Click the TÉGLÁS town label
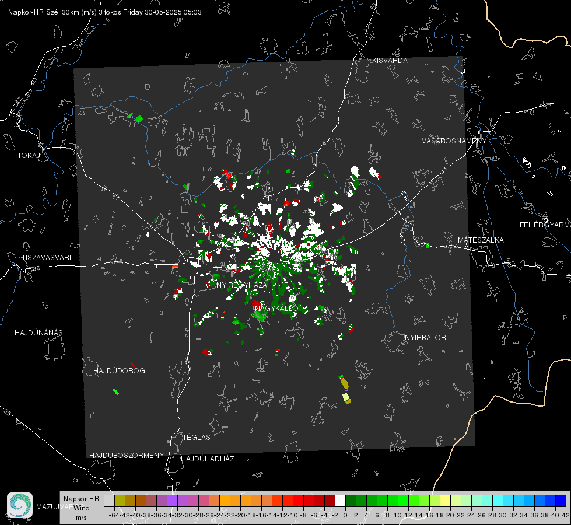This screenshot has width=571, height=525. (x=197, y=437)
